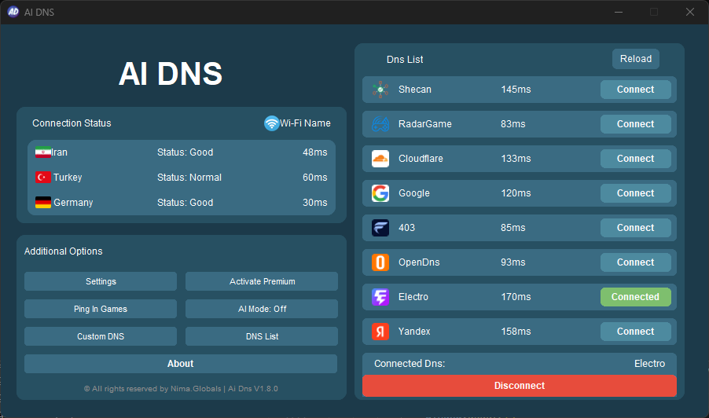Minimize the AI DNS window

click(x=619, y=12)
